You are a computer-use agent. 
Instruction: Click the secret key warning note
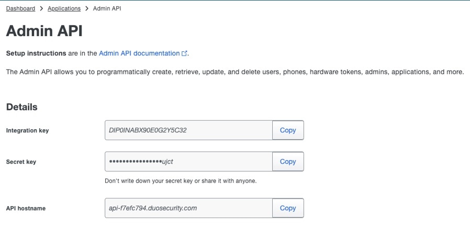pos(181,182)
